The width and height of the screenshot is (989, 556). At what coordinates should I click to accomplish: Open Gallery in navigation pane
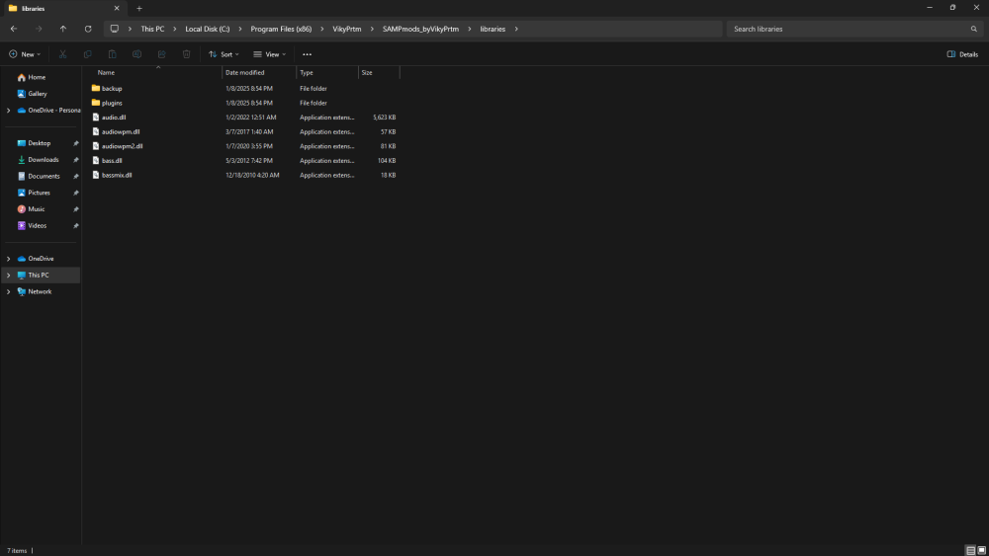[38, 94]
